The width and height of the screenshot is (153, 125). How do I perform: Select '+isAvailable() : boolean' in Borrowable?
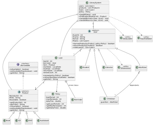(19, 69)
